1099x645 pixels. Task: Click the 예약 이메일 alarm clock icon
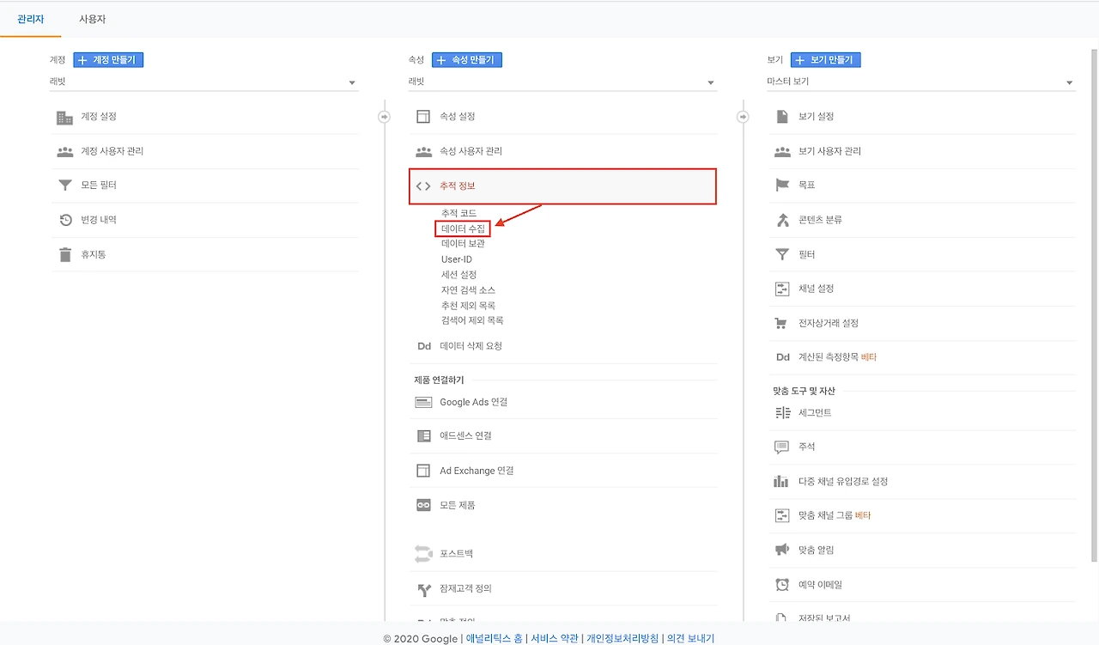(782, 585)
